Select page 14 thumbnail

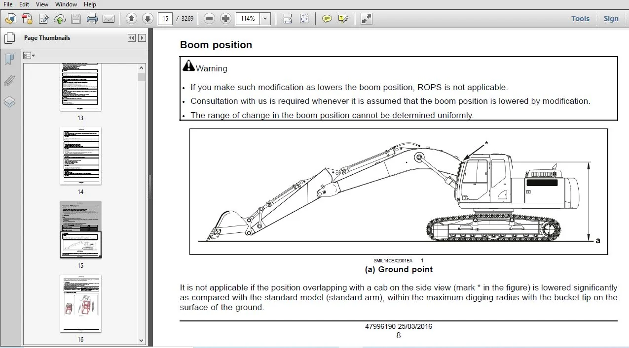(80, 156)
